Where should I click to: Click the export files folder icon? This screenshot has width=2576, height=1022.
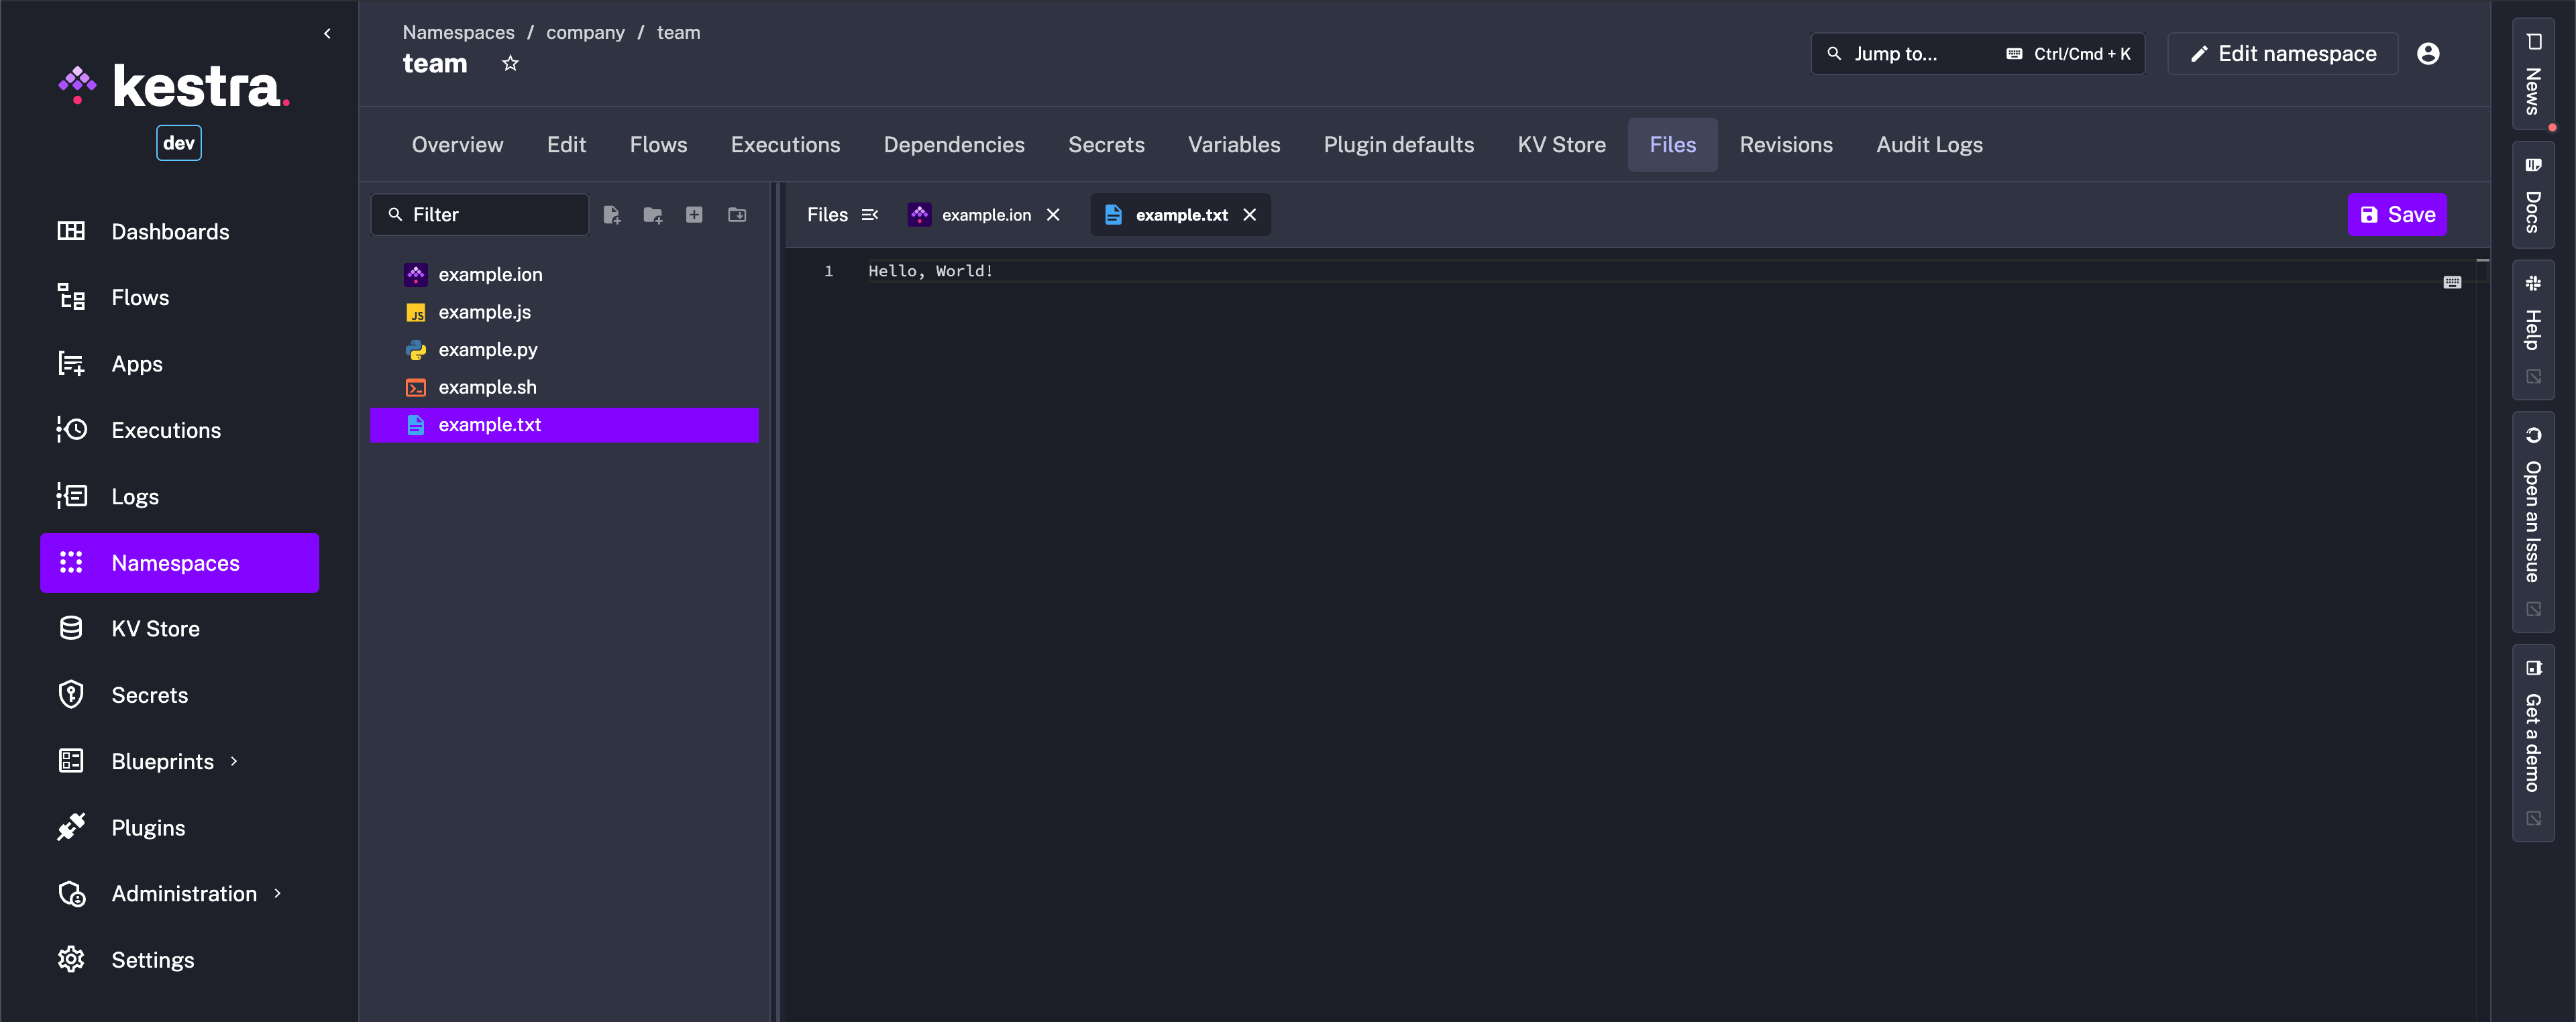coord(737,215)
